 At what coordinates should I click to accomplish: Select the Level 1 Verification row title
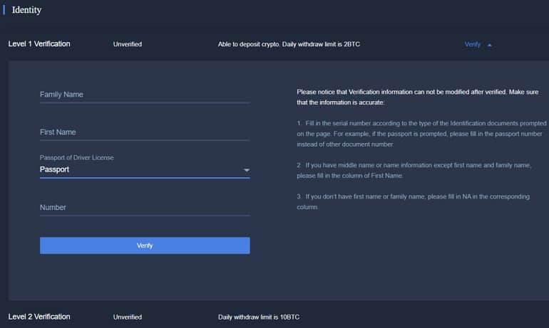[39, 44]
